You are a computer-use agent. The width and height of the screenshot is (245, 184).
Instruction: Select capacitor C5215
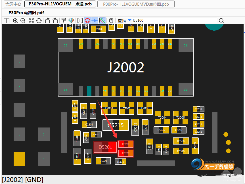tap(116, 125)
